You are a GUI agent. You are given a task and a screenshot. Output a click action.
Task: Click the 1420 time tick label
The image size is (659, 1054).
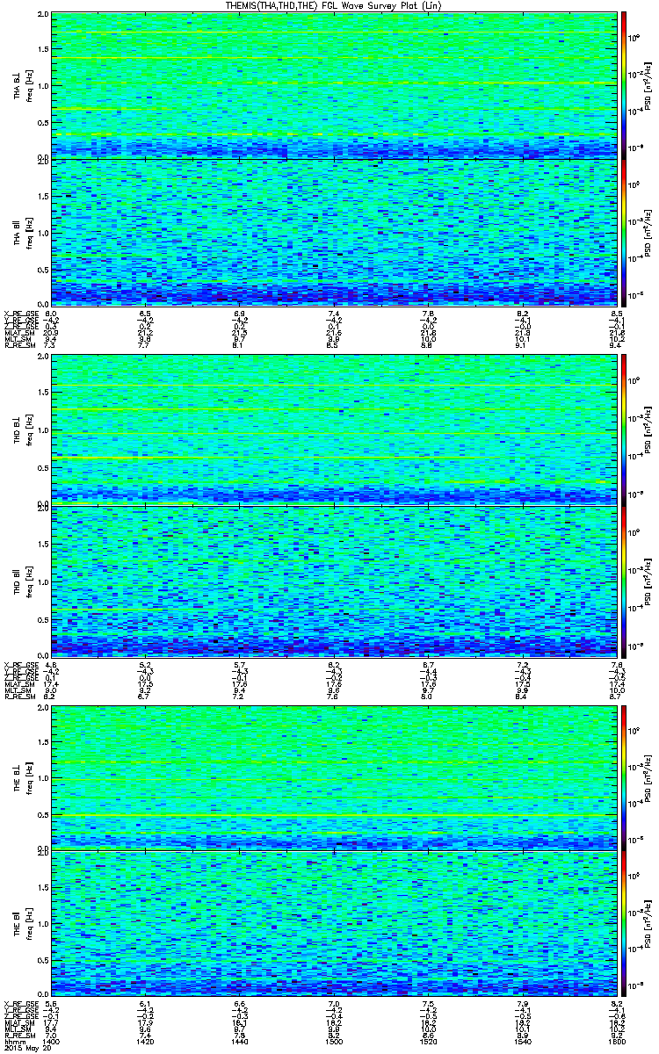tap(146, 1042)
